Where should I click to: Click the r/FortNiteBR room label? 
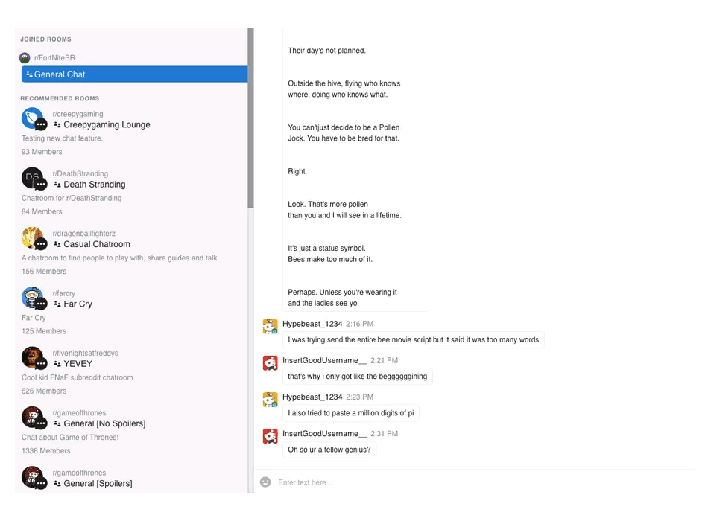54,58
